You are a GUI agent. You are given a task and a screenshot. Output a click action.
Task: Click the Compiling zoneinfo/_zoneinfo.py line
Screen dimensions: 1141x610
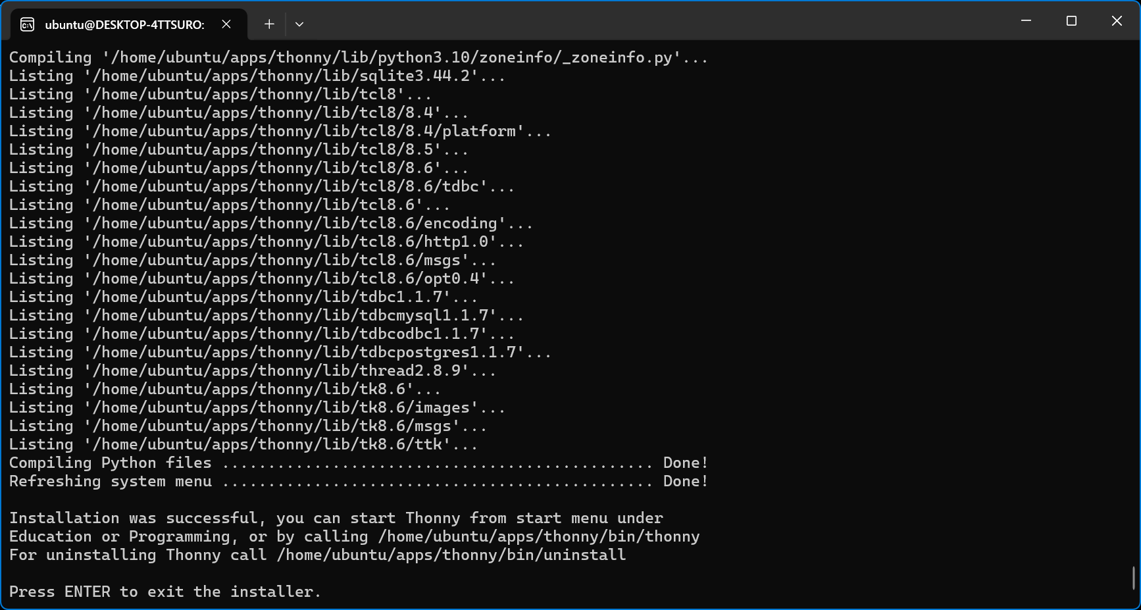359,57
